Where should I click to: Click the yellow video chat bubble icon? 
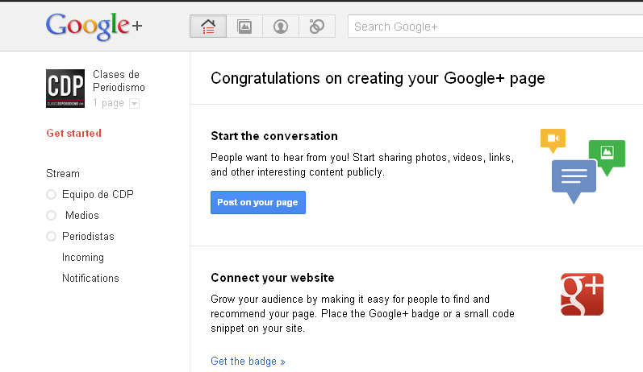click(x=553, y=140)
